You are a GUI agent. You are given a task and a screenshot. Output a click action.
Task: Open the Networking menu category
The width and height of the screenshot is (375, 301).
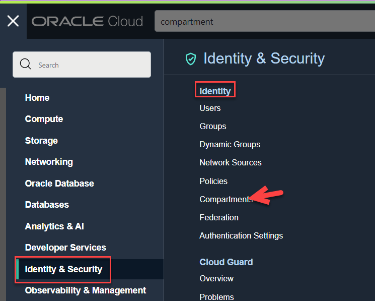(49, 162)
